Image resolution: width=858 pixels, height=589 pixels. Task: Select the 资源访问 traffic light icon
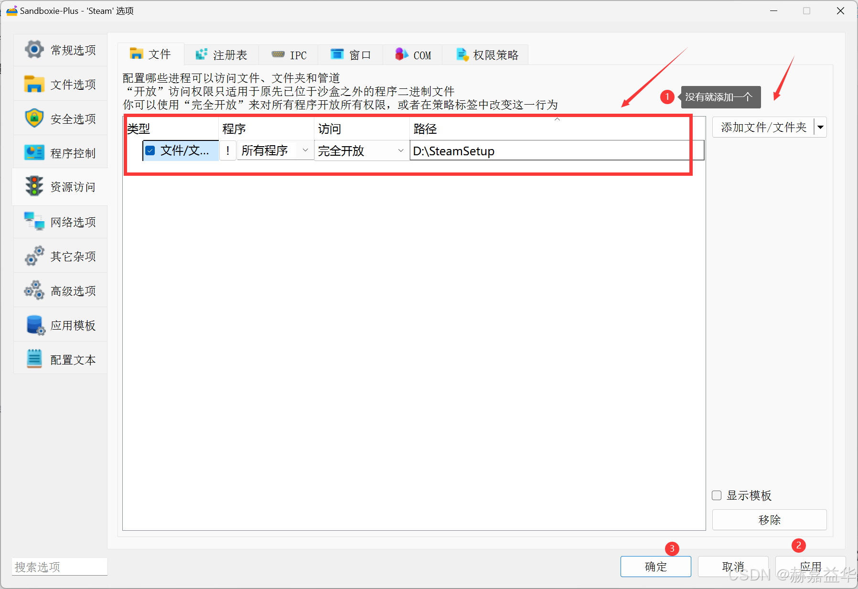[x=34, y=186]
